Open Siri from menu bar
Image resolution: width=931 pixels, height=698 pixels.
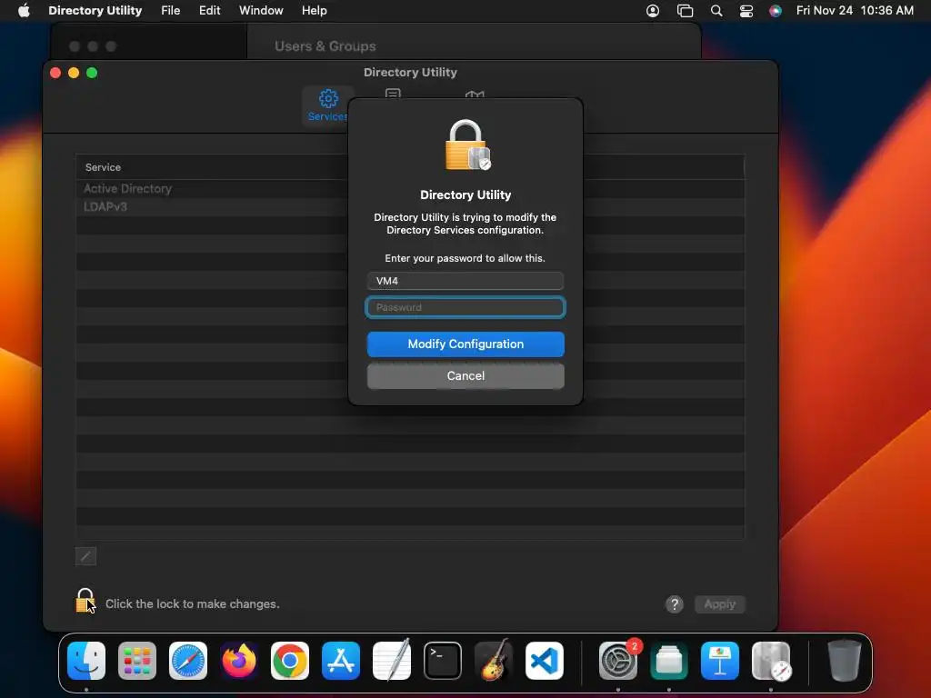click(776, 11)
